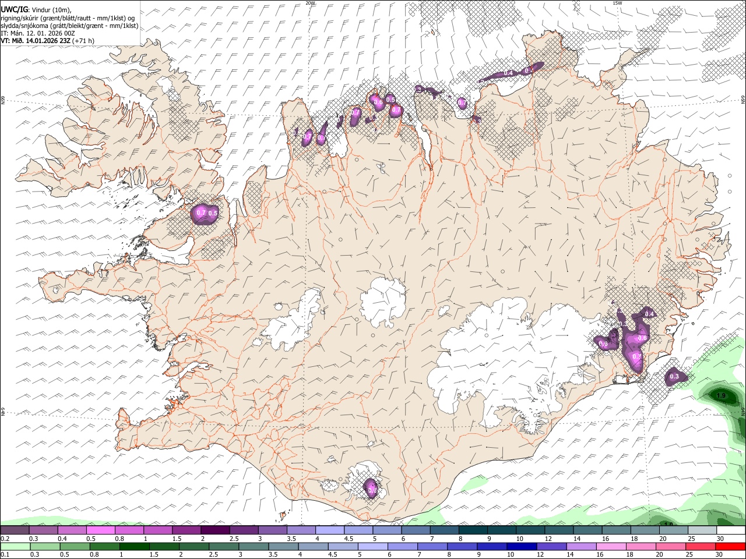The width and height of the screenshot is (746, 559).
Task: Click the central white Hofsjökull glacier
Action: coord(383,303)
